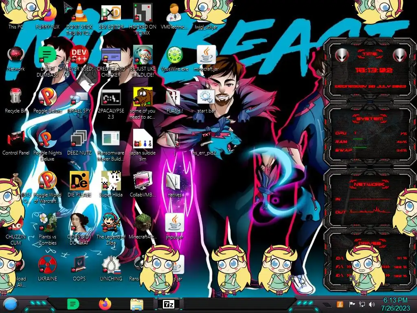Open the green chat app in taskbar
The height and width of the screenshot is (313, 417).
tap(73, 304)
